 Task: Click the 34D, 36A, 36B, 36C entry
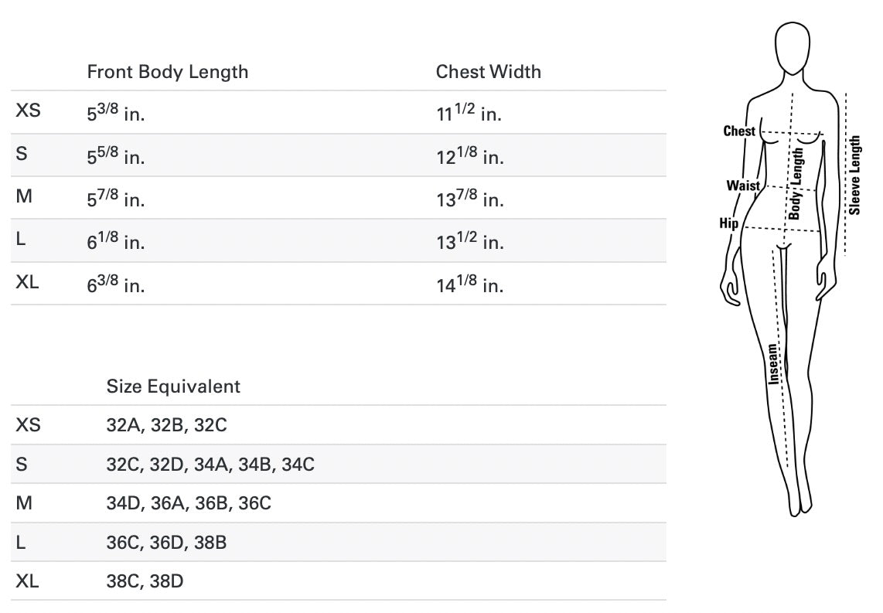(x=189, y=503)
